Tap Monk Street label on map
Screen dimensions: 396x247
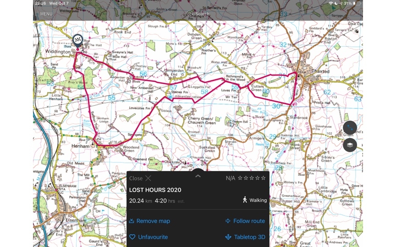[x=295, y=146]
